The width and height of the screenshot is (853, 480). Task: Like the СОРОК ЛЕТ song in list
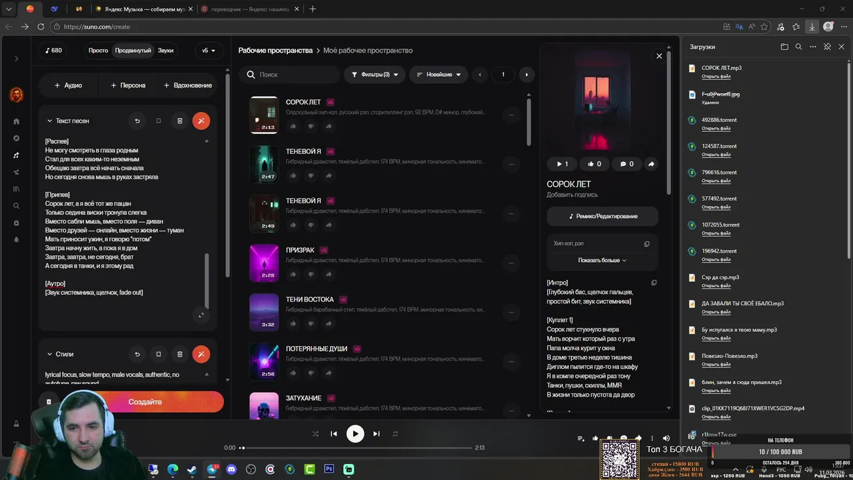(293, 126)
